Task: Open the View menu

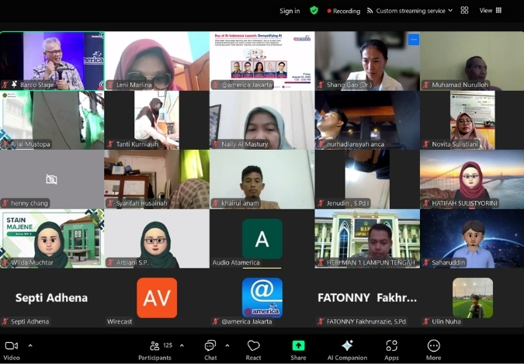Action: click(491, 10)
